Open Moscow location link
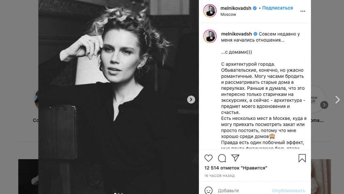Image resolution: width=344 pixels, height=194 pixels. [x=228, y=14]
